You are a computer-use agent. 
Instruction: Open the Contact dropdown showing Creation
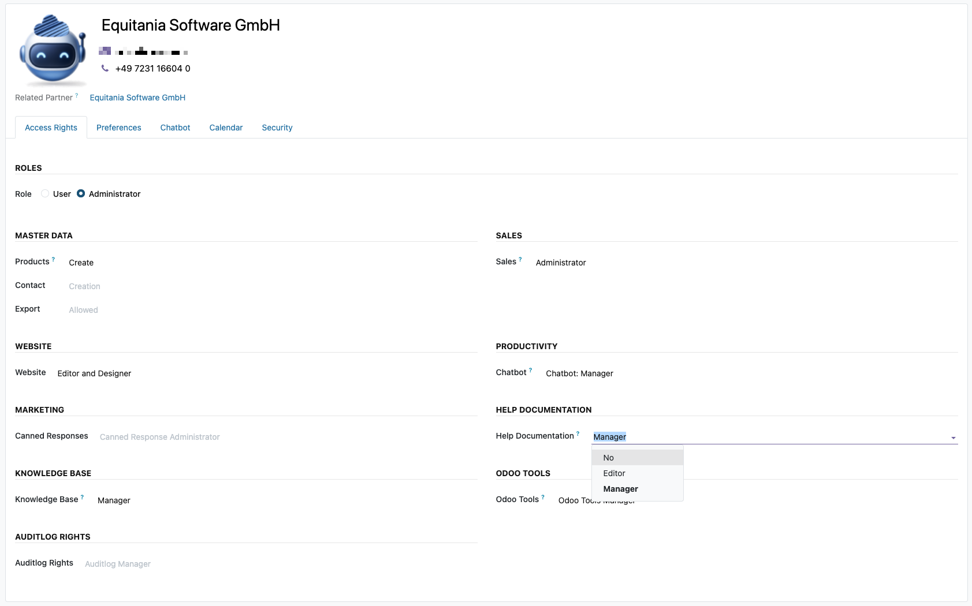(273, 286)
